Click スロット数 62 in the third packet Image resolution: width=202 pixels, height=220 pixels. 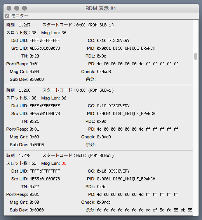click(x=21, y=163)
